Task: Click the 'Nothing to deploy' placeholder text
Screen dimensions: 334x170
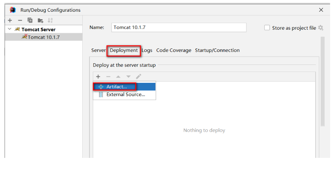Action: point(204,130)
